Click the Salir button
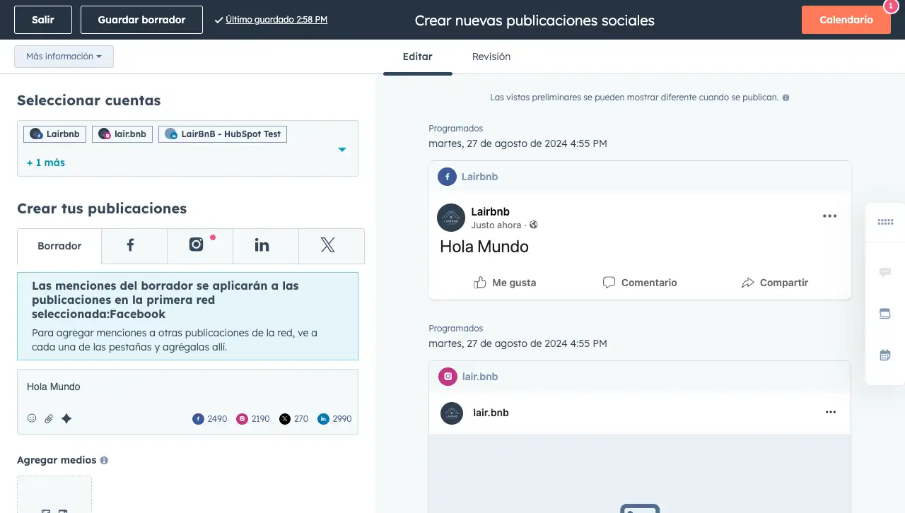The height and width of the screenshot is (513, 905). tap(43, 20)
